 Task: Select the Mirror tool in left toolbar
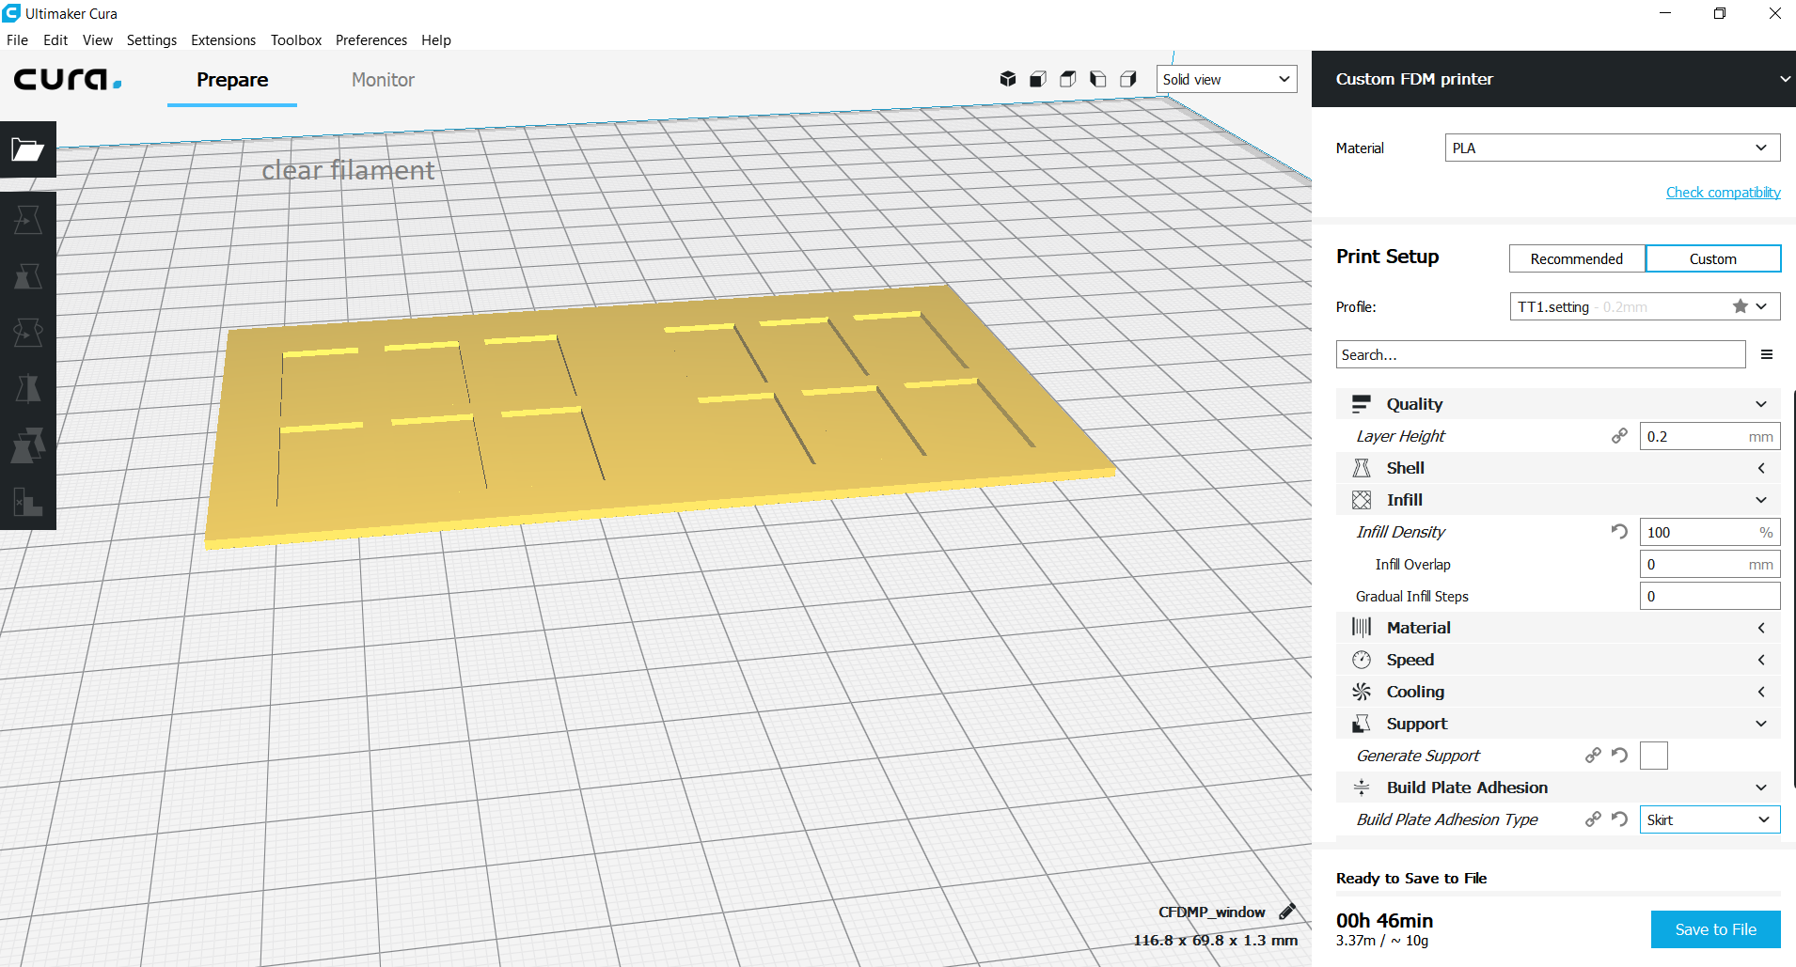28,389
